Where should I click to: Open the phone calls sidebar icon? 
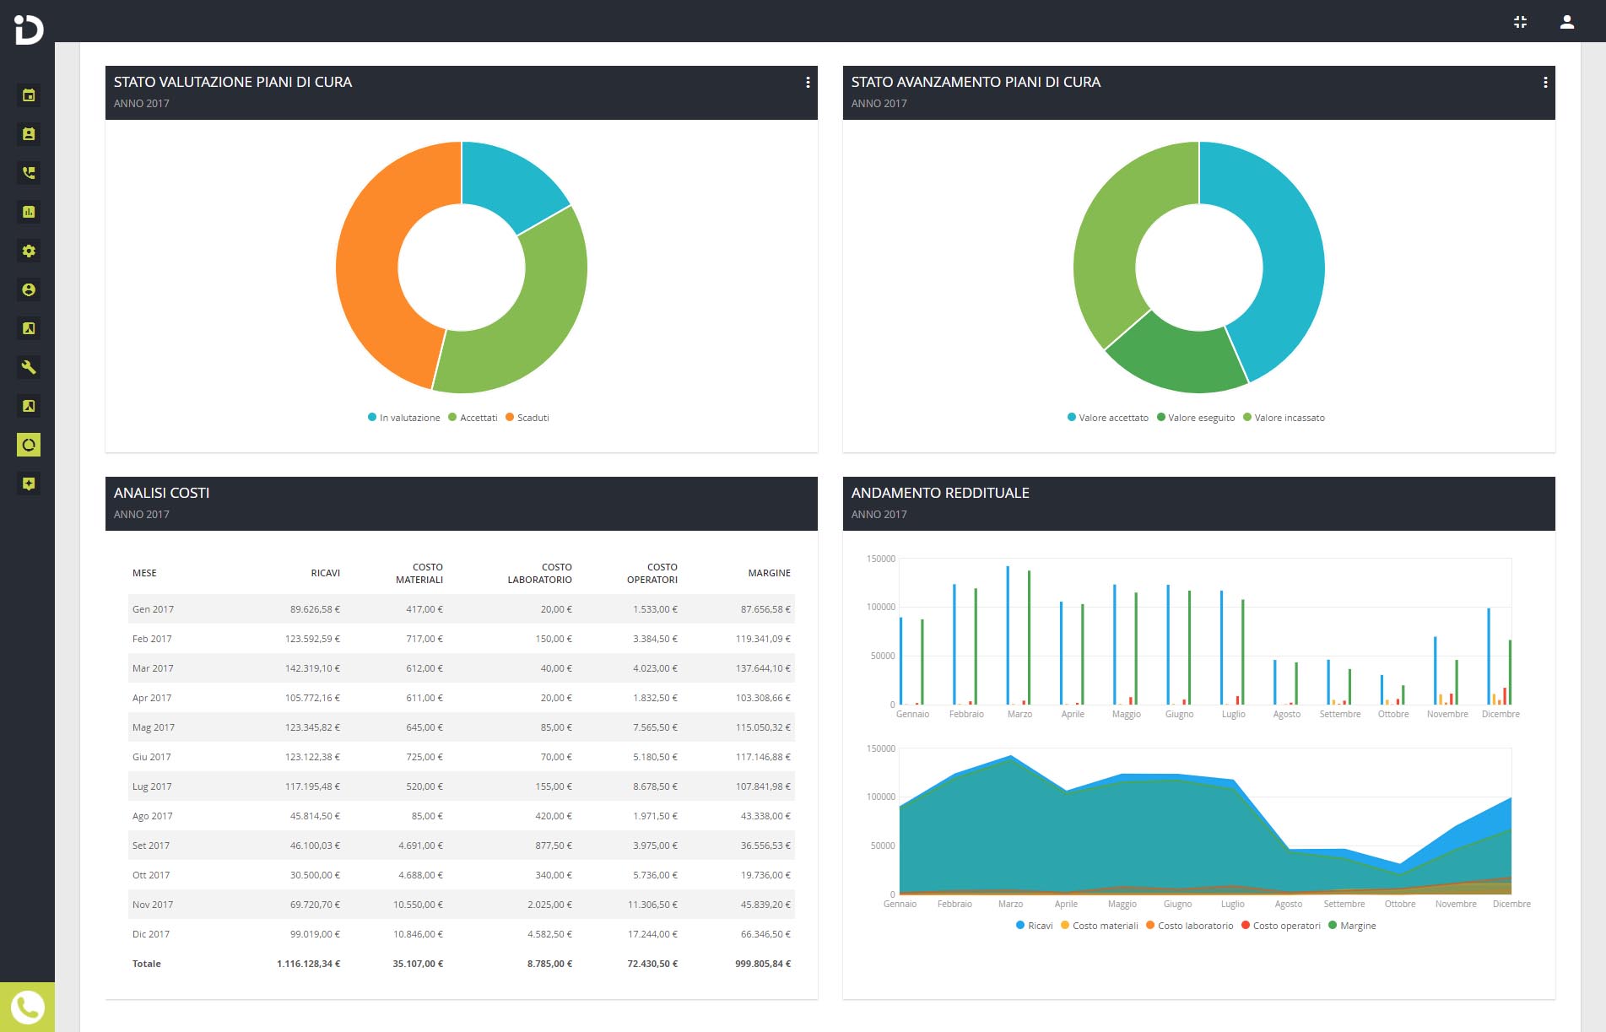29,173
